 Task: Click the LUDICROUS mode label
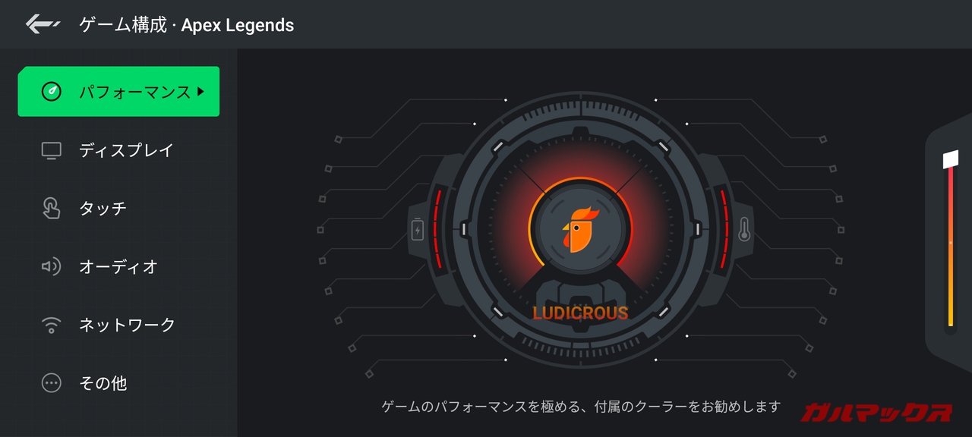(580, 313)
